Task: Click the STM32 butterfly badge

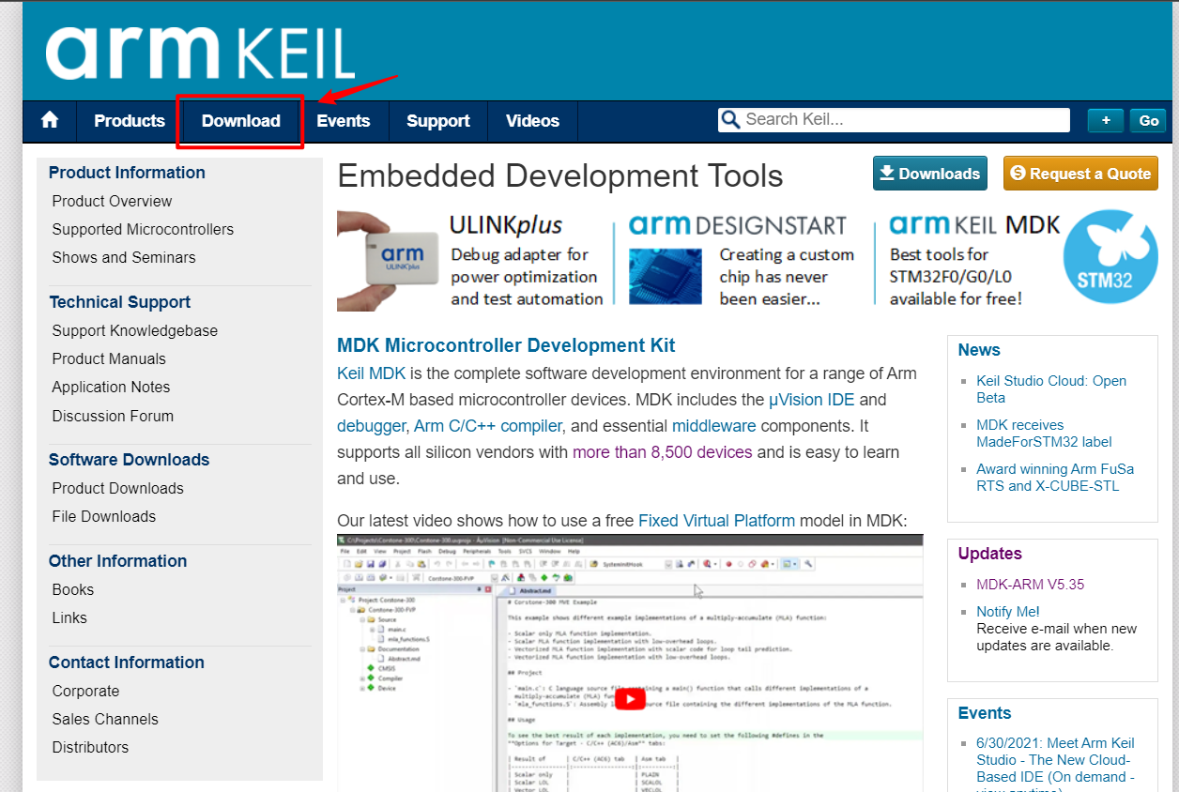Action: (x=1110, y=257)
